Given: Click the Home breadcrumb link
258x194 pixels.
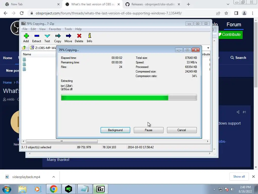Looking at the screenshot, I should (x=7, y=83).
